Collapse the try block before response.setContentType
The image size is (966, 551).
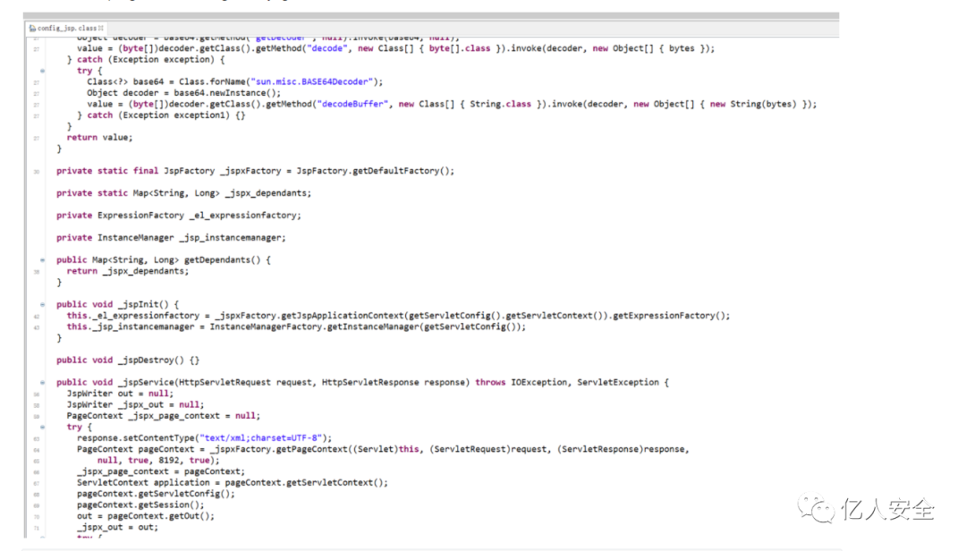[x=43, y=428]
